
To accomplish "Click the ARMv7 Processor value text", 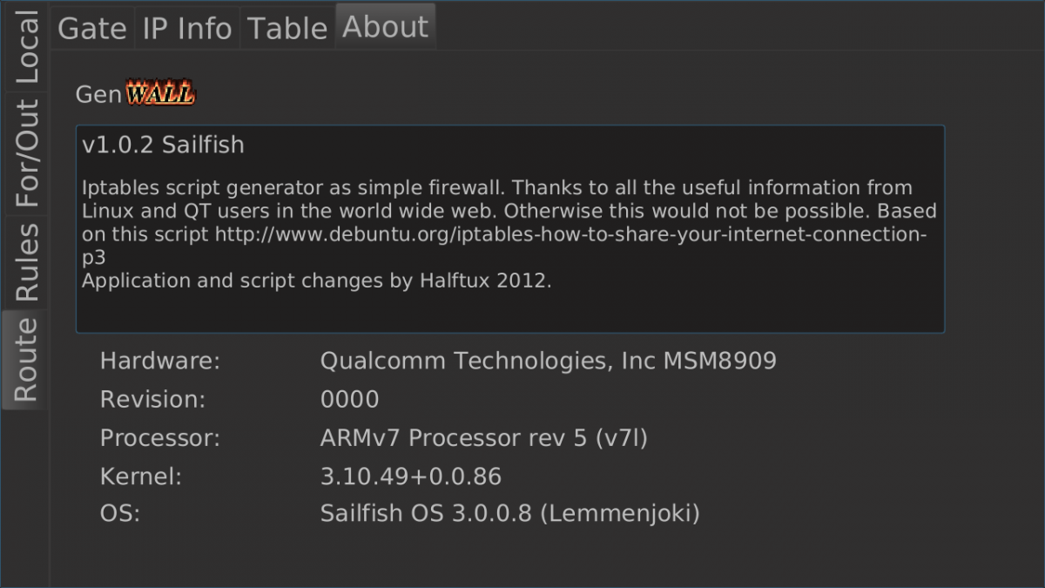I will [x=483, y=438].
